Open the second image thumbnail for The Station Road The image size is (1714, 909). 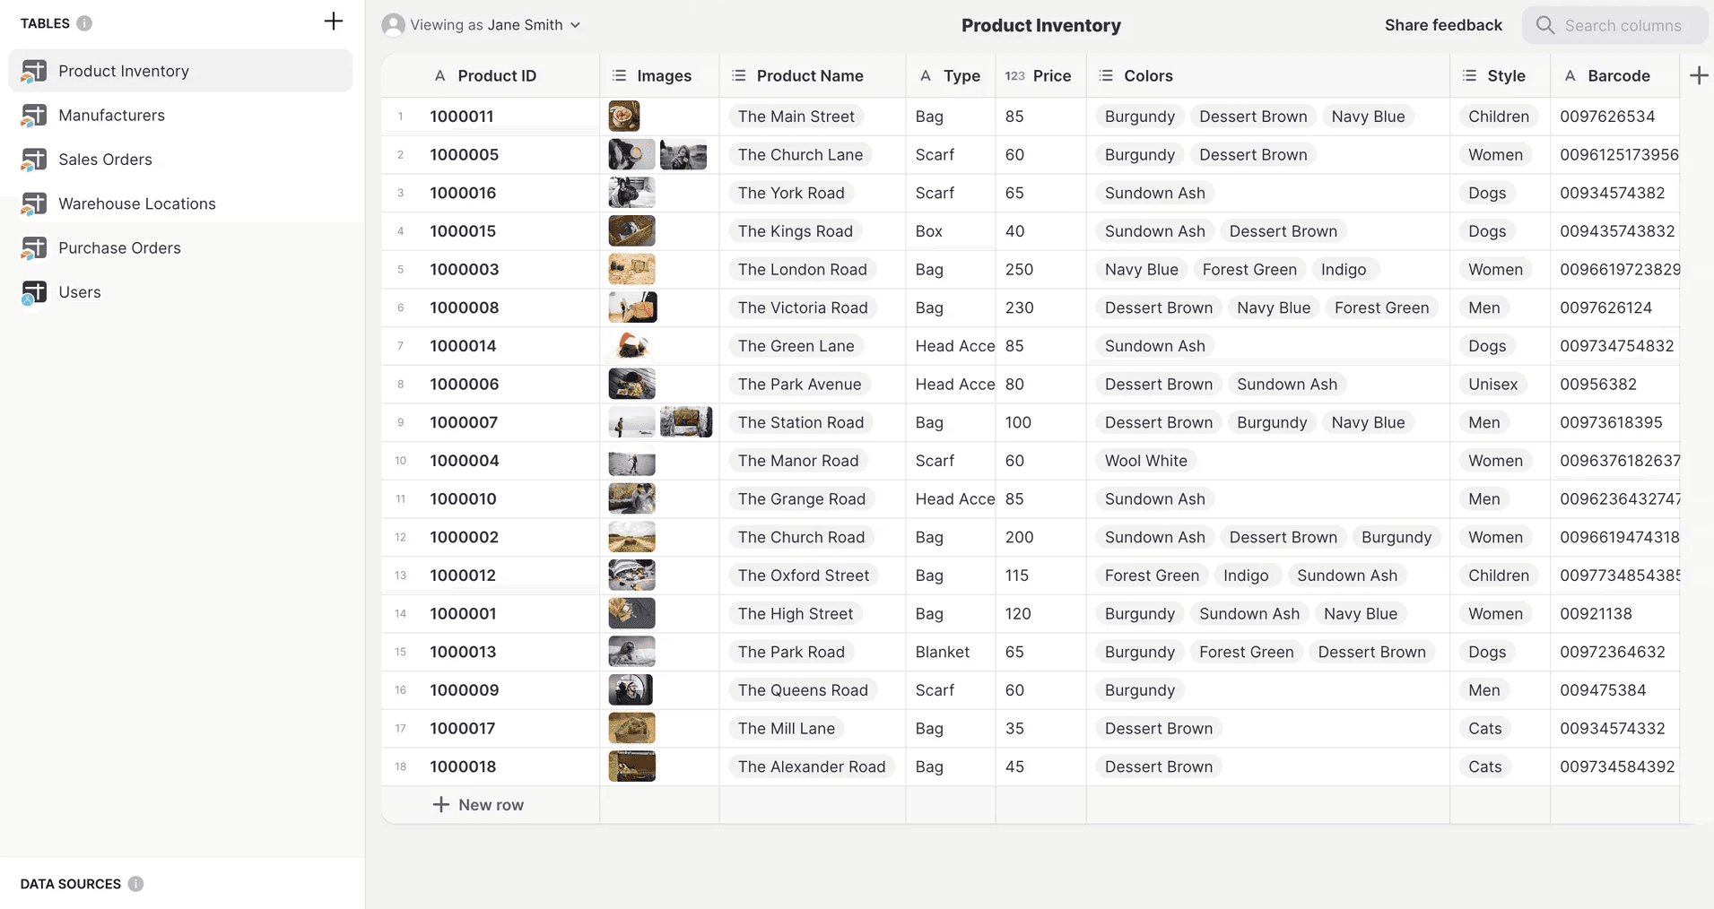[685, 422]
